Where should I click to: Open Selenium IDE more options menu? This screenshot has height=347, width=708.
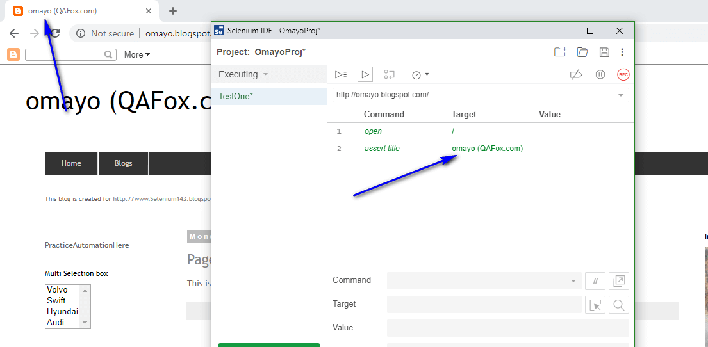click(x=622, y=52)
